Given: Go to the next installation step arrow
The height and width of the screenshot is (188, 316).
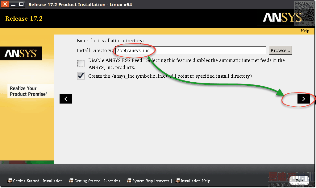Looking at the screenshot, I should tap(304, 99).
